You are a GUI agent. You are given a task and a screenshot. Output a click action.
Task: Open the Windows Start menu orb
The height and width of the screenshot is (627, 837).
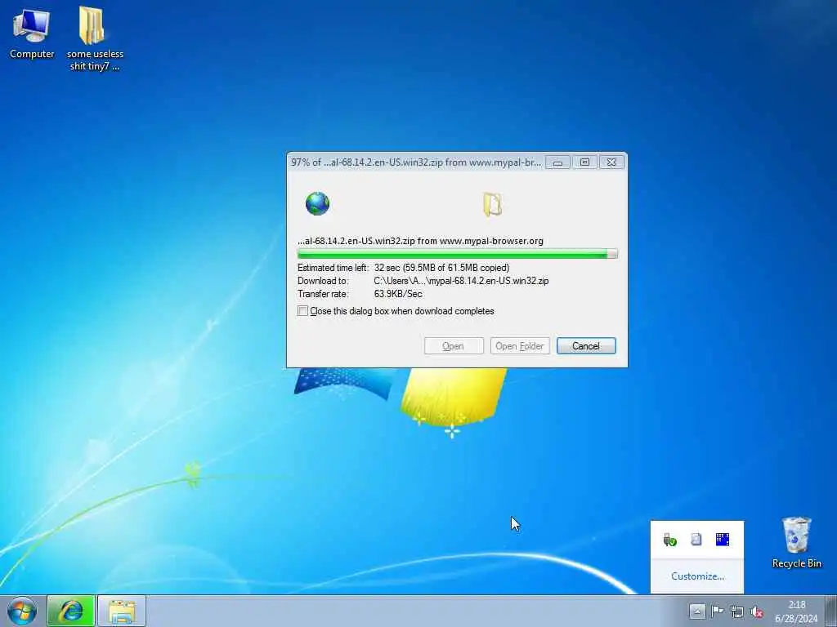click(22, 611)
